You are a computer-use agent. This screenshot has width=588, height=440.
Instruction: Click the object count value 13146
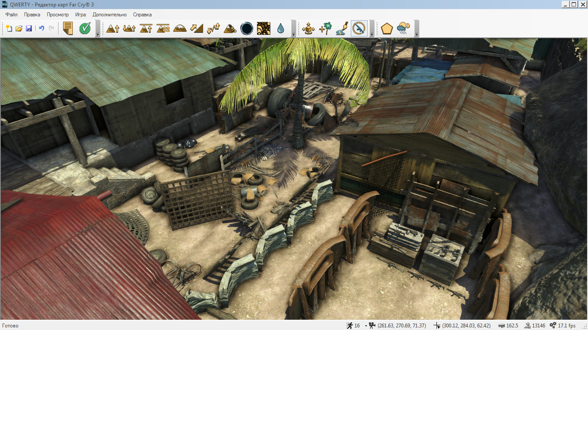click(538, 326)
